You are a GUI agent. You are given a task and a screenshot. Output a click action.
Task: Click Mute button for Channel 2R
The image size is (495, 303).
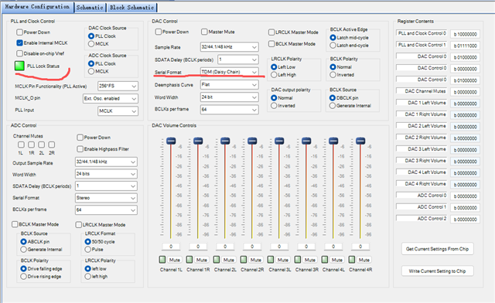[256, 260]
